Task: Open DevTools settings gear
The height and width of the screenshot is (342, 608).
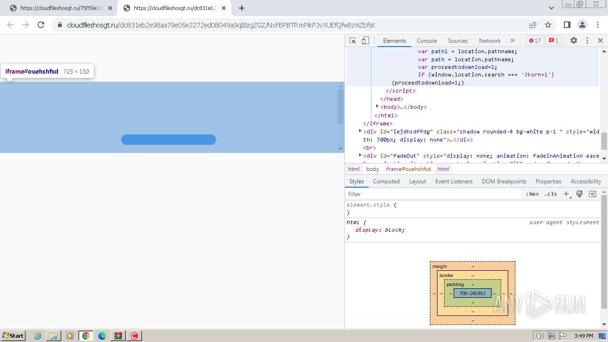Action: coord(574,41)
